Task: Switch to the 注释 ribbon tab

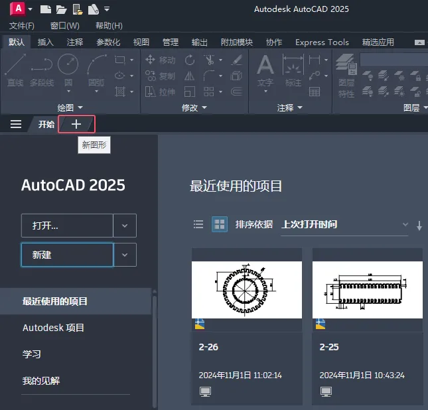Action: pos(75,42)
